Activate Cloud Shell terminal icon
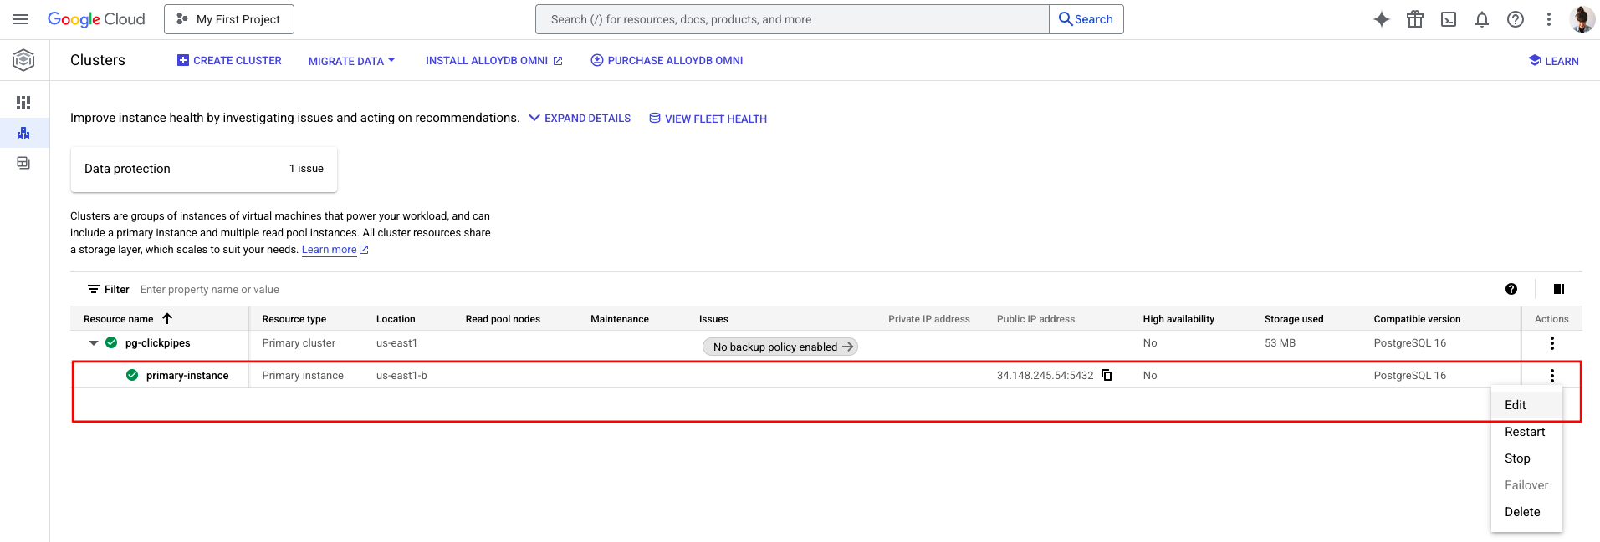The image size is (1600, 542). click(1448, 19)
